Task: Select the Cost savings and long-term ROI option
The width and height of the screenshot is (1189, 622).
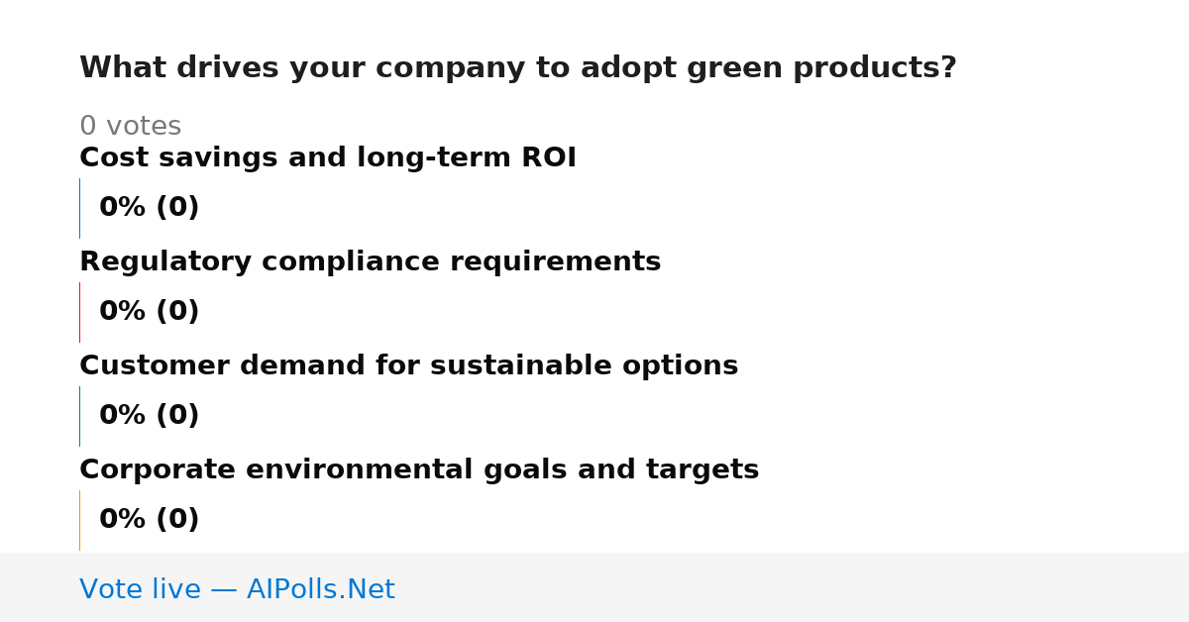Action: 328,157
